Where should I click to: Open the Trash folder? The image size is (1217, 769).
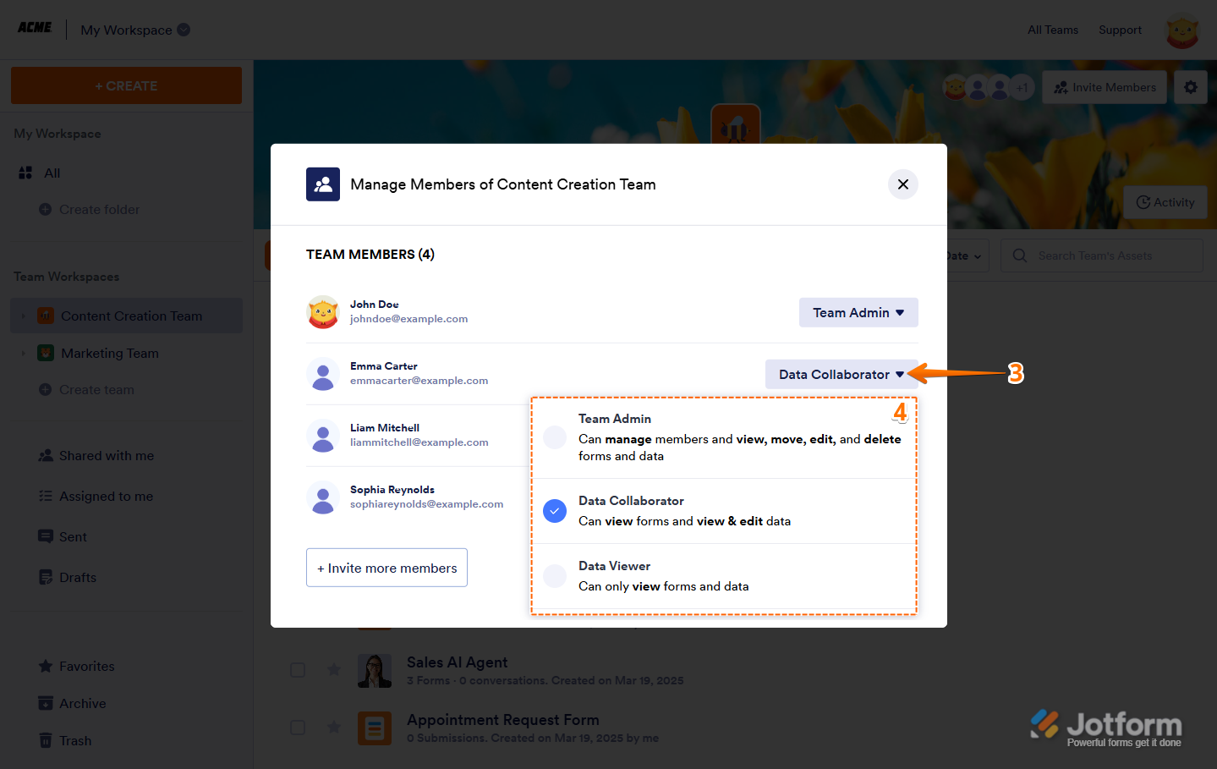pyautogui.click(x=74, y=740)
